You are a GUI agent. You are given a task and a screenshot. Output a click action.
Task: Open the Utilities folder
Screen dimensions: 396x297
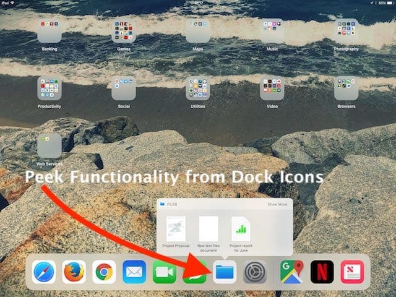point(198,88)
